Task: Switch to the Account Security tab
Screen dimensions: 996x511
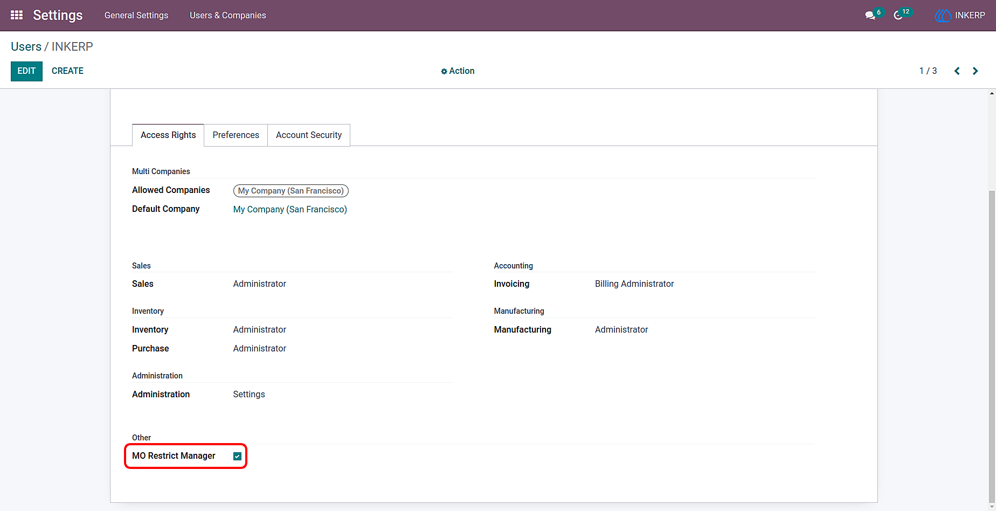Action: 309,135
